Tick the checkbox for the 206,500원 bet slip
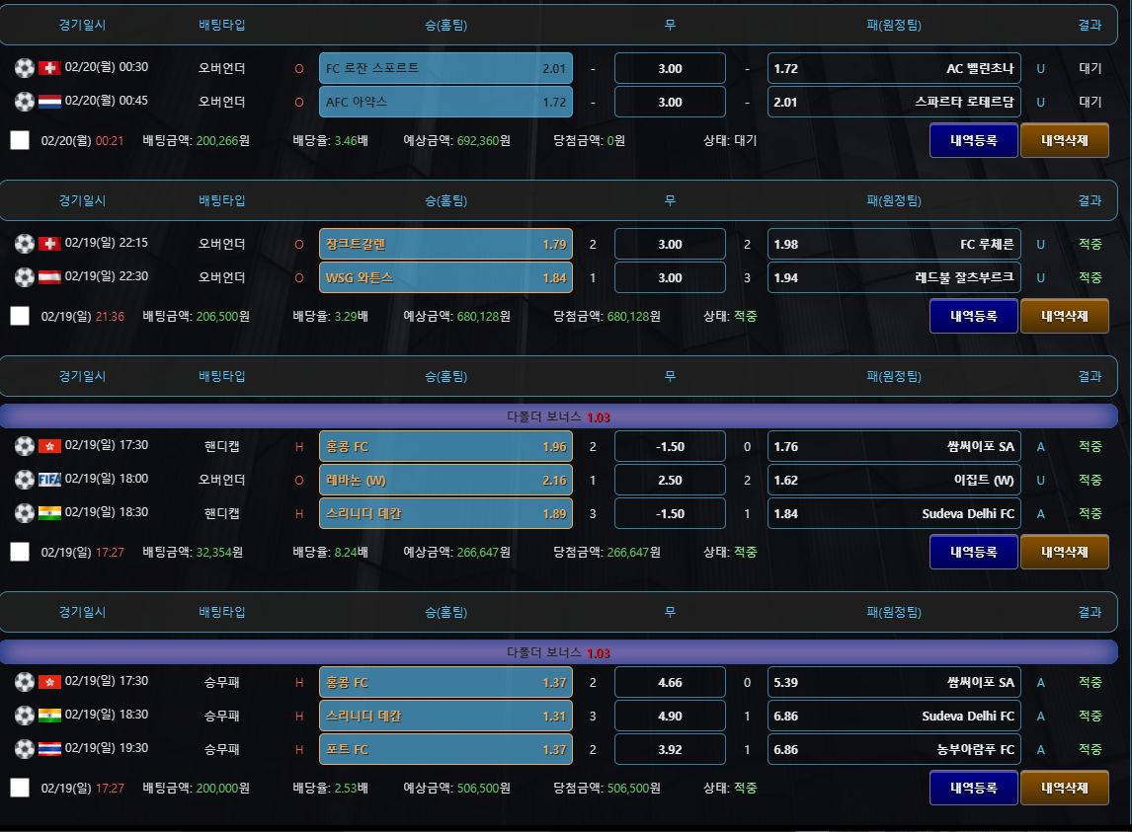This screenshot has width=1132, height=832. coord(20,316)
